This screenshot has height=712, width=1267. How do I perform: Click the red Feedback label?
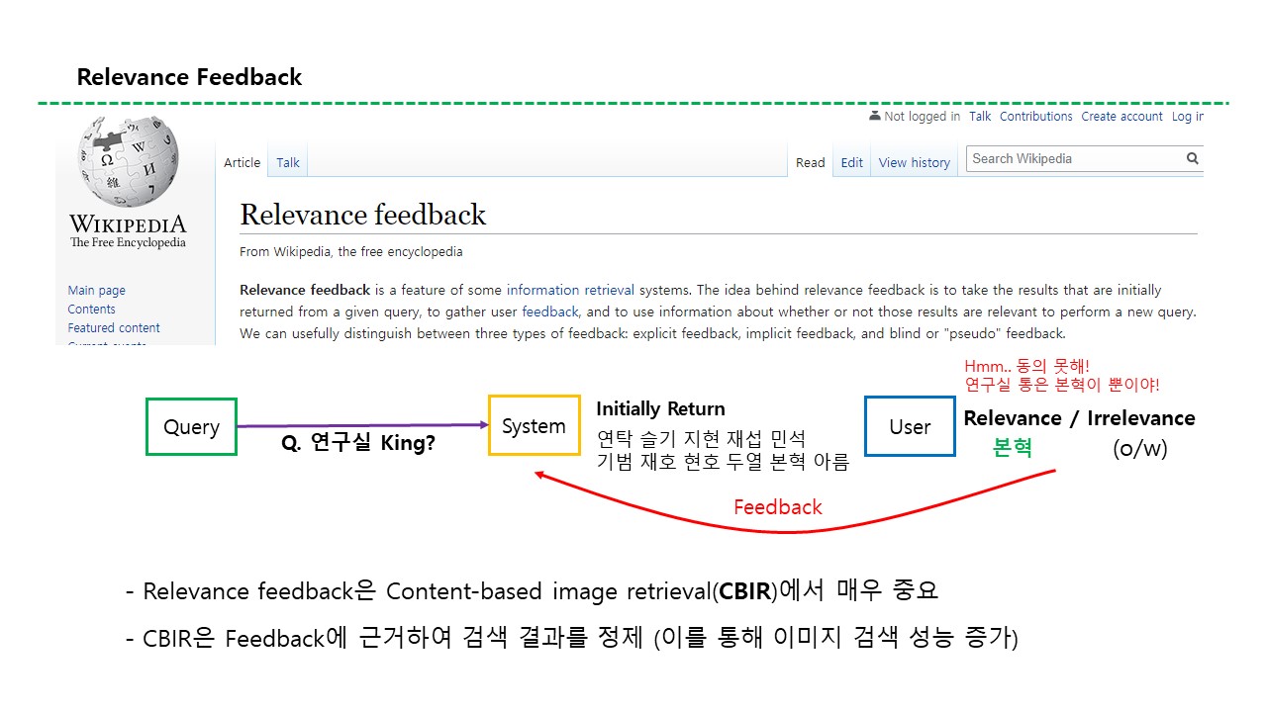[778, 507]
